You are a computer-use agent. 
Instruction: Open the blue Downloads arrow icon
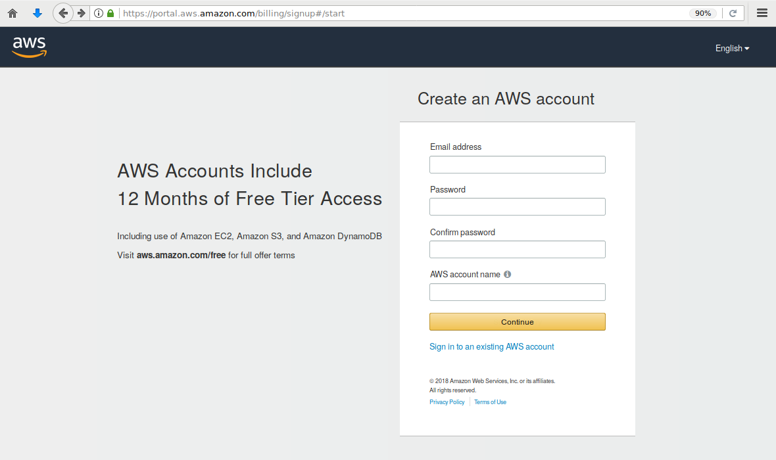(37, 13)
